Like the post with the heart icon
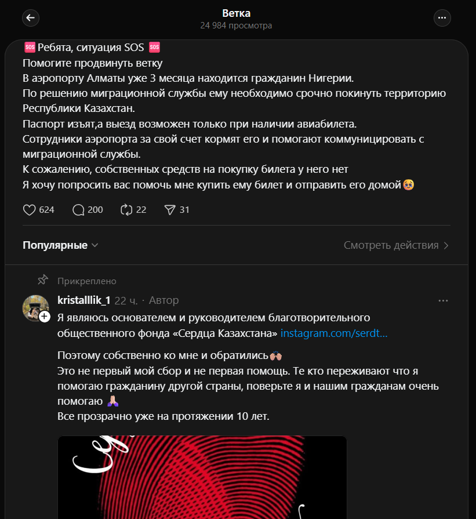The width and height of the screenshot is (476, 519). click(30, 210)
